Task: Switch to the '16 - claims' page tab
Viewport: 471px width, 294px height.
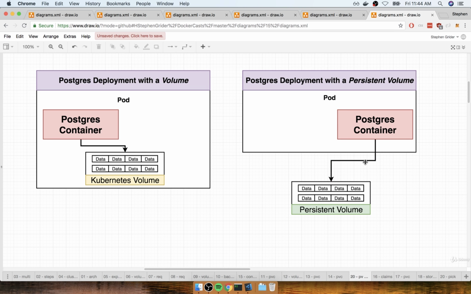Action: point(382,276)
